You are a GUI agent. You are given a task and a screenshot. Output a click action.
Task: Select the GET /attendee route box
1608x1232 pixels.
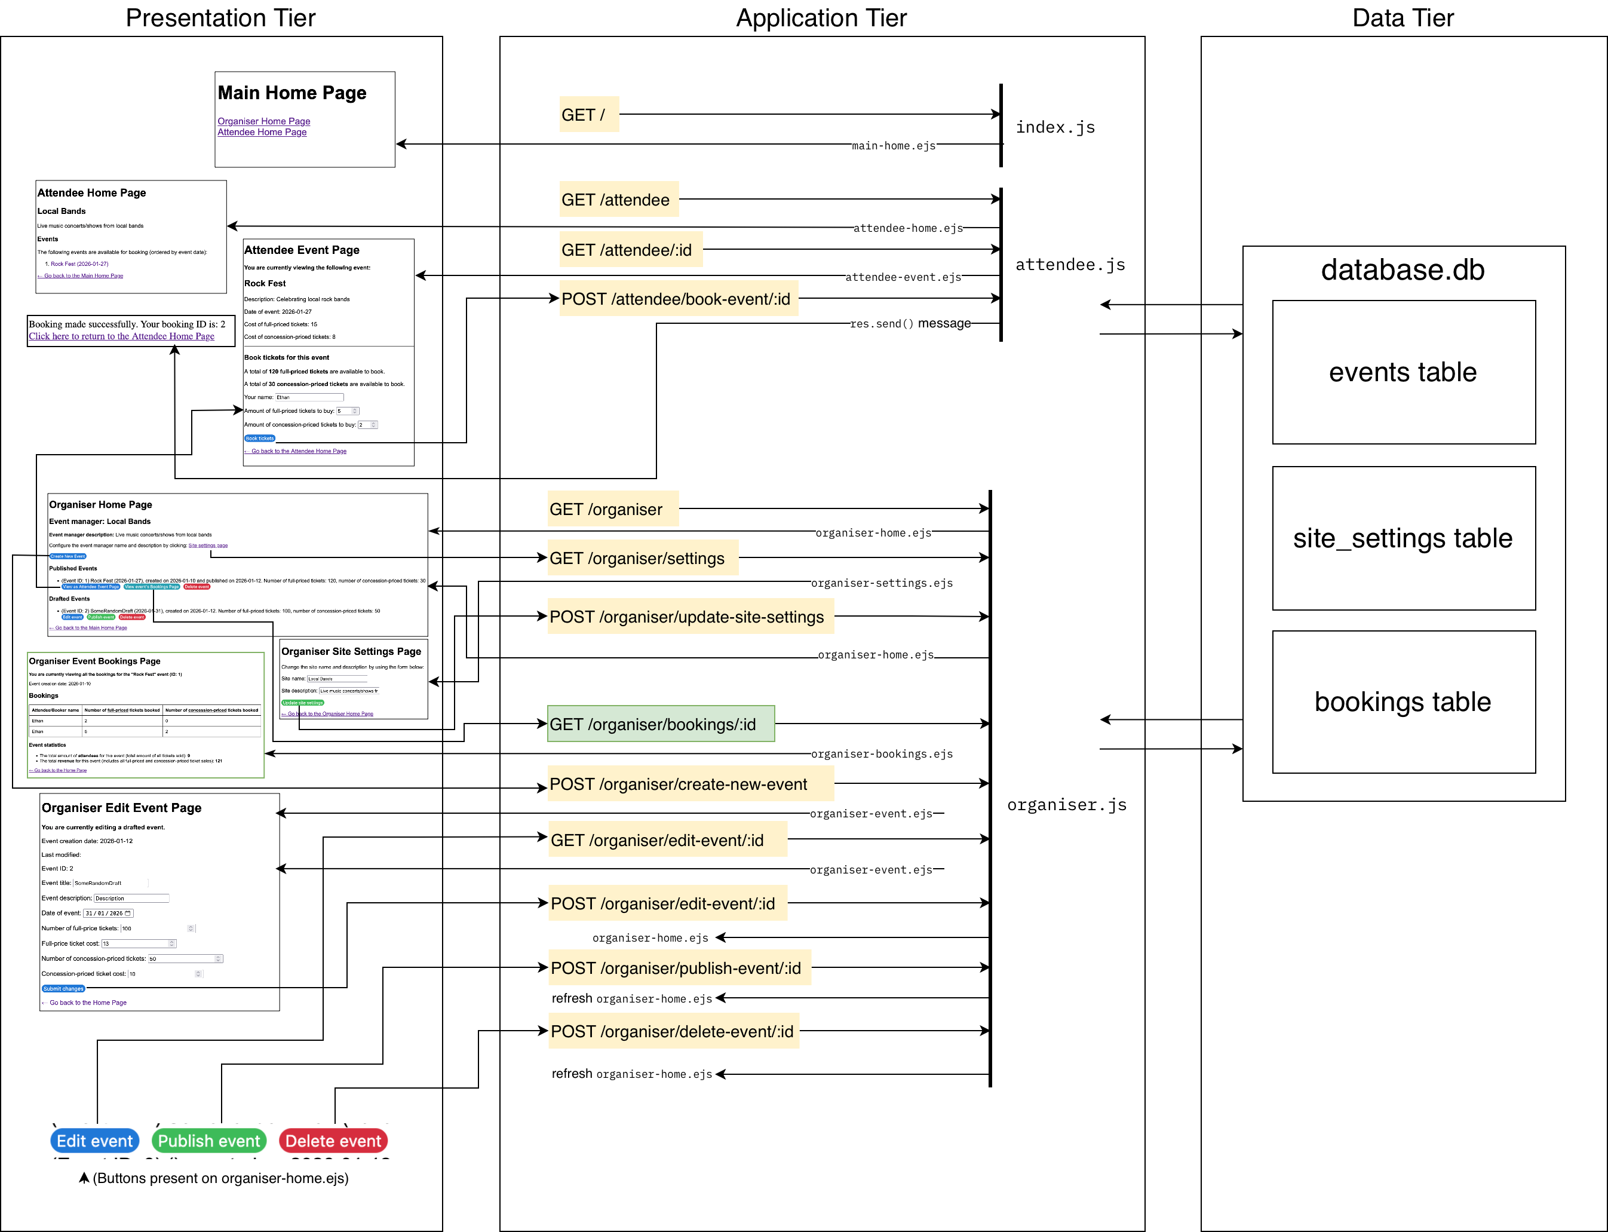click(618, 200)
